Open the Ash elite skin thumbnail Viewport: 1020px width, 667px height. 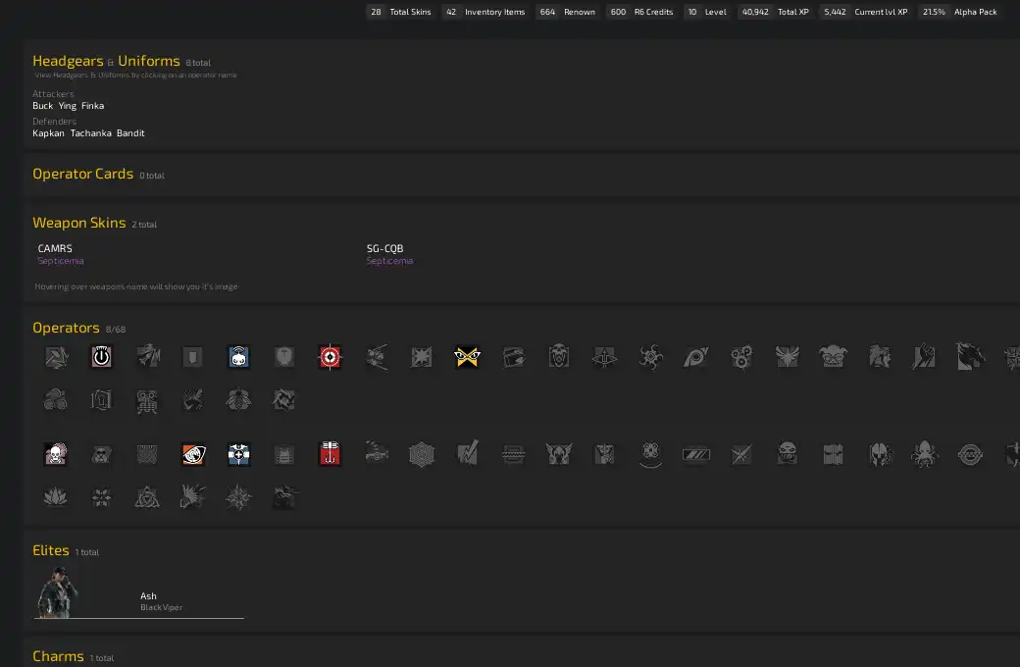click(59, 592)
